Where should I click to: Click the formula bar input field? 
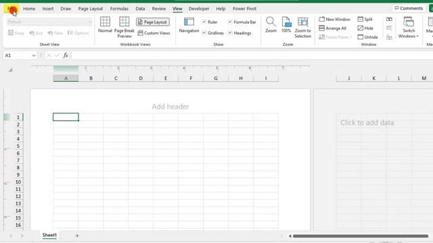coord(252,55)
